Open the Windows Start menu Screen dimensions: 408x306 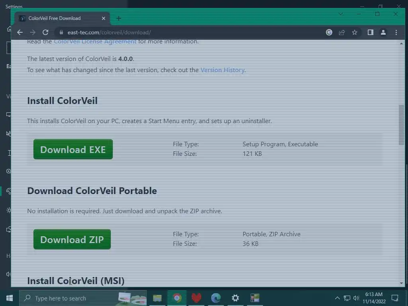coord(10,298)
